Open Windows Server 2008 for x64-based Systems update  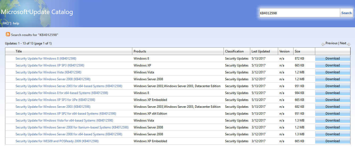(69, 134)
